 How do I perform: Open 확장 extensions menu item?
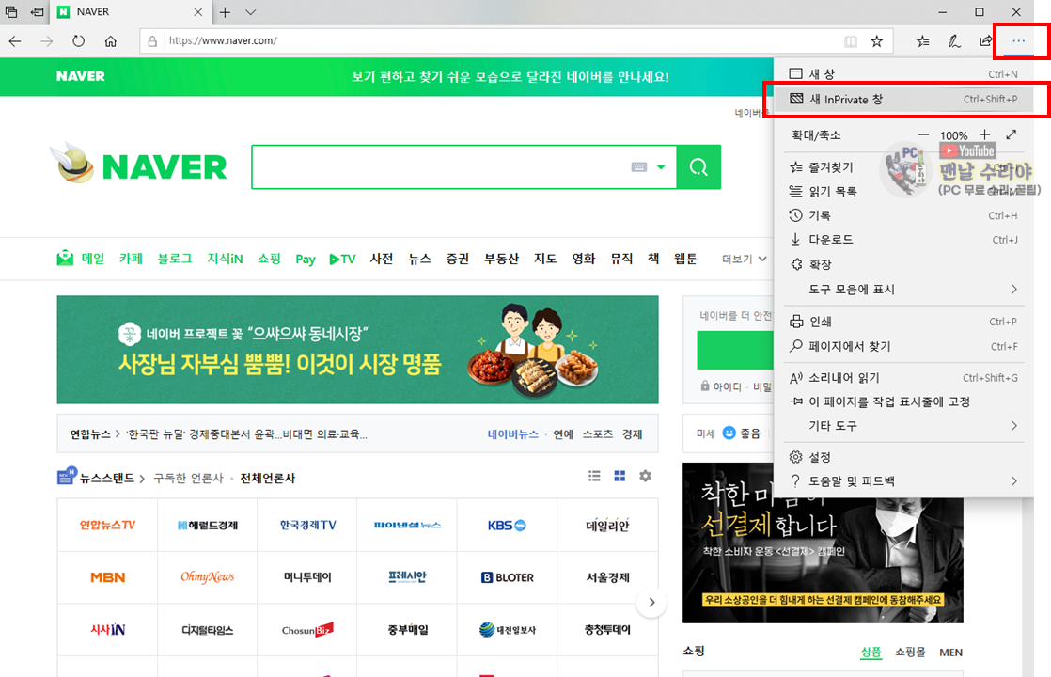[x=903, y=264]
